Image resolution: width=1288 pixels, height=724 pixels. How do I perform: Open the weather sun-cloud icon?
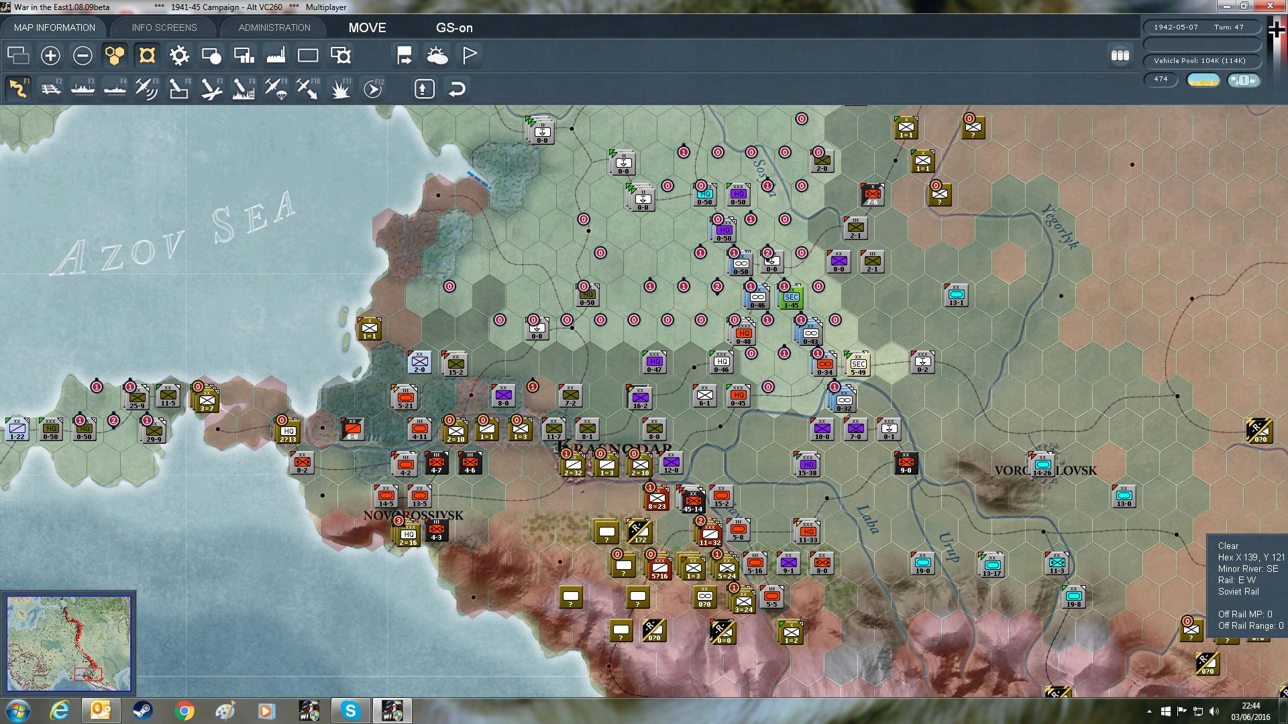coord(437,56)
